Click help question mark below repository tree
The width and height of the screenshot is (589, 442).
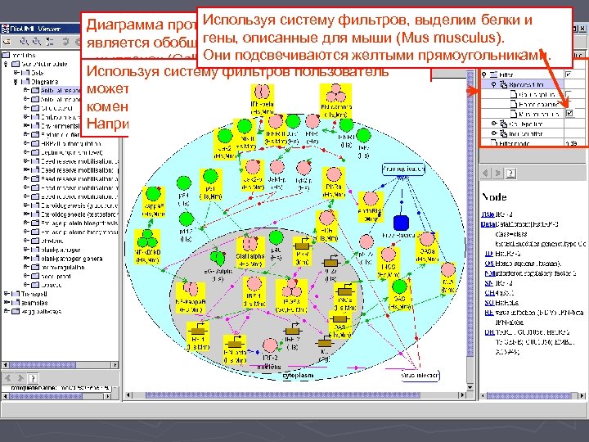[33, 378]
